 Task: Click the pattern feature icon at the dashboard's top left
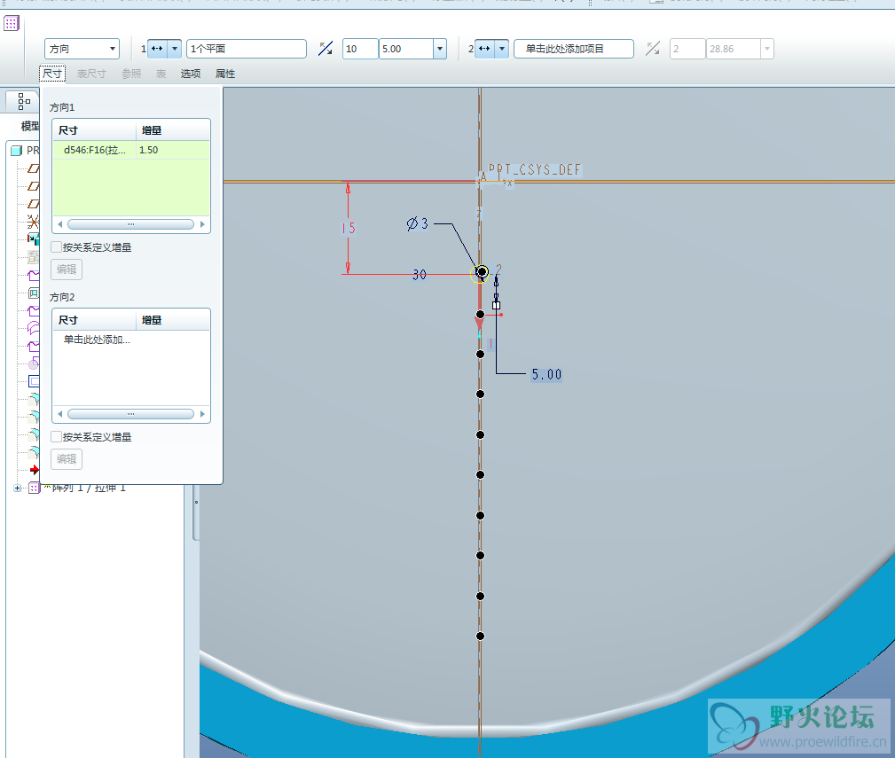[x=12, y=24]
